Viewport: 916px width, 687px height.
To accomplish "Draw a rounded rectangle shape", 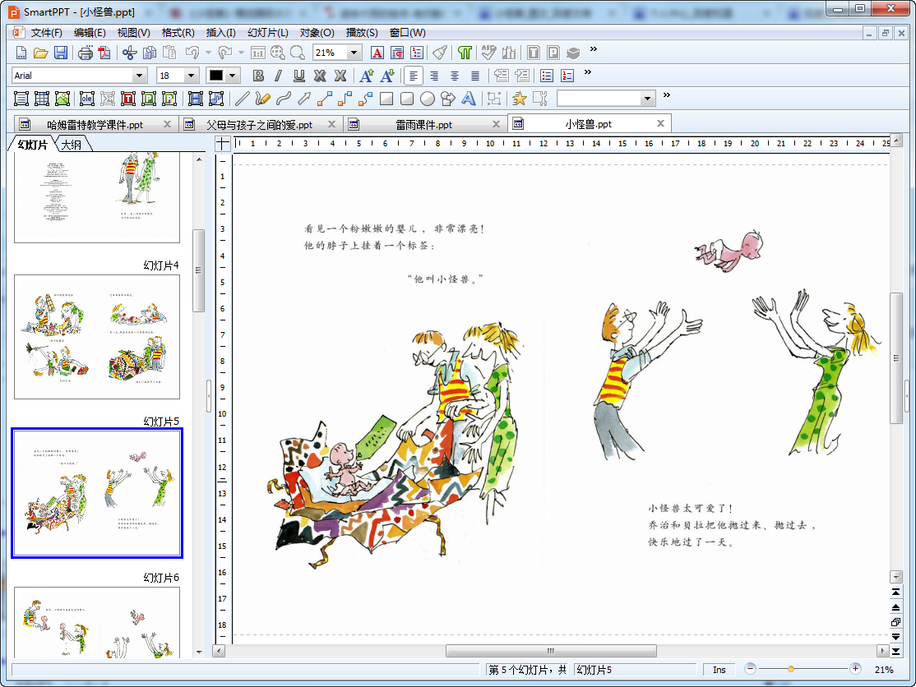I will [x=407, y=99].
